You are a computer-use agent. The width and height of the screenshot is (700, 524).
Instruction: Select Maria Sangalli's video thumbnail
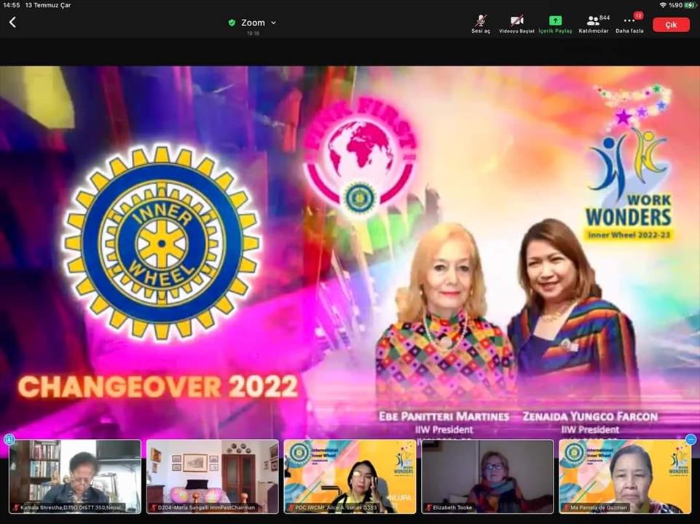(212, 476)
